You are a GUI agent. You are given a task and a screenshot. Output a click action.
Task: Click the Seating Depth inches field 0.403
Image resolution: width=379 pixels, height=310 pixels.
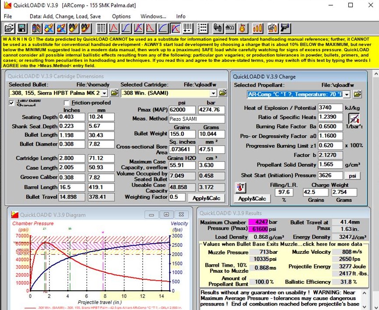72,117
